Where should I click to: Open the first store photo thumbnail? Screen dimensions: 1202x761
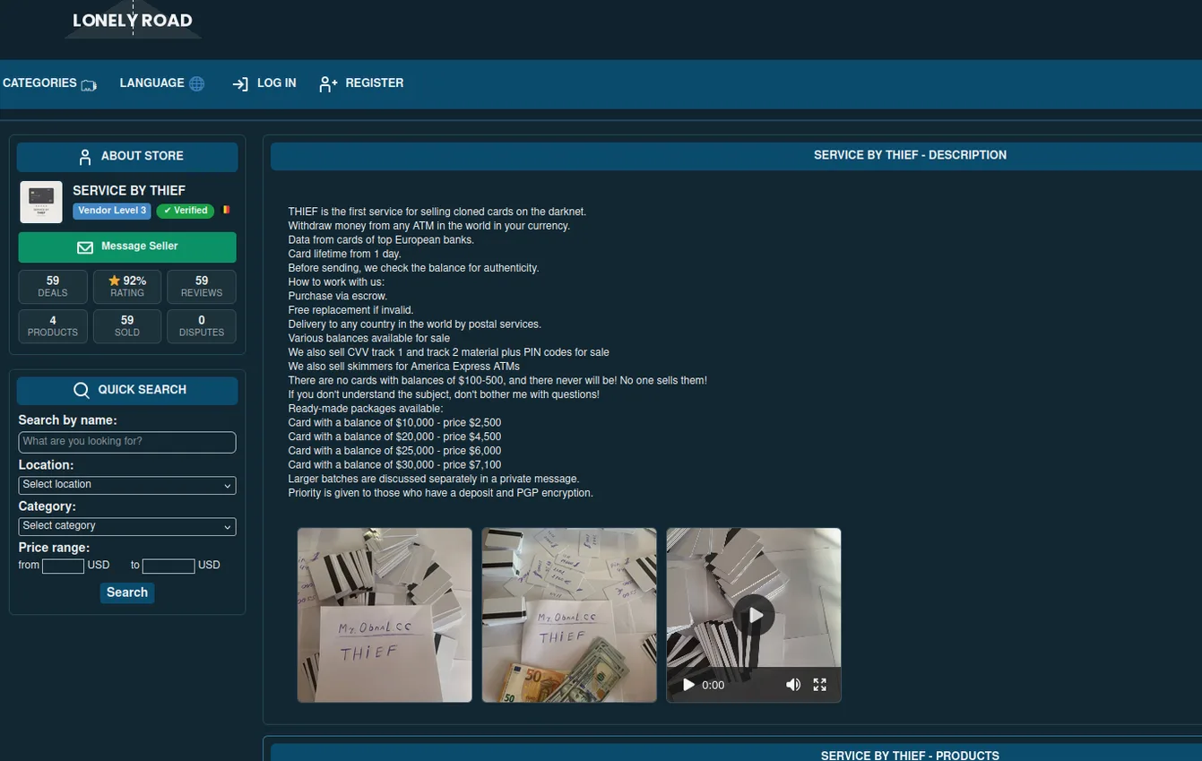coord(385,615)
